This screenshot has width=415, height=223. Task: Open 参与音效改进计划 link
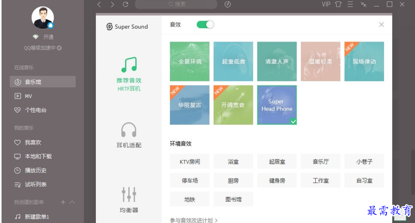[194, 220]
